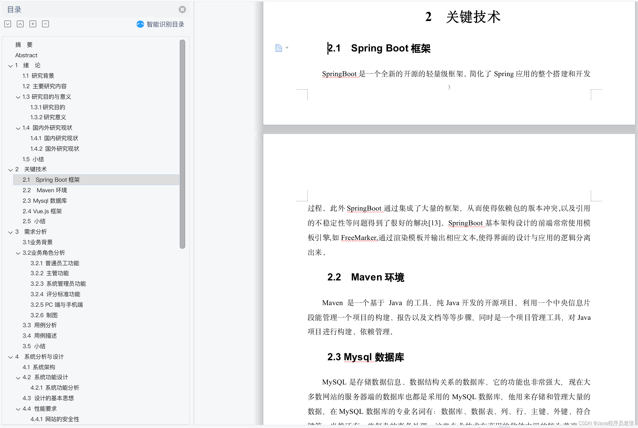Open 智能识别目录 smart outline detection
The width and height of the screenshot is (638, 428).
[161, 24]
